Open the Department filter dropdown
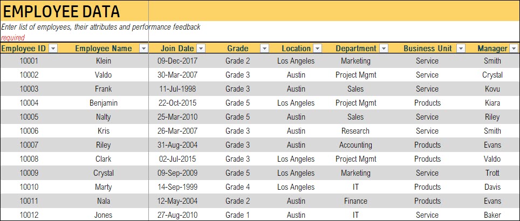The height and width of the screenshot is (221, 520). 384,49
